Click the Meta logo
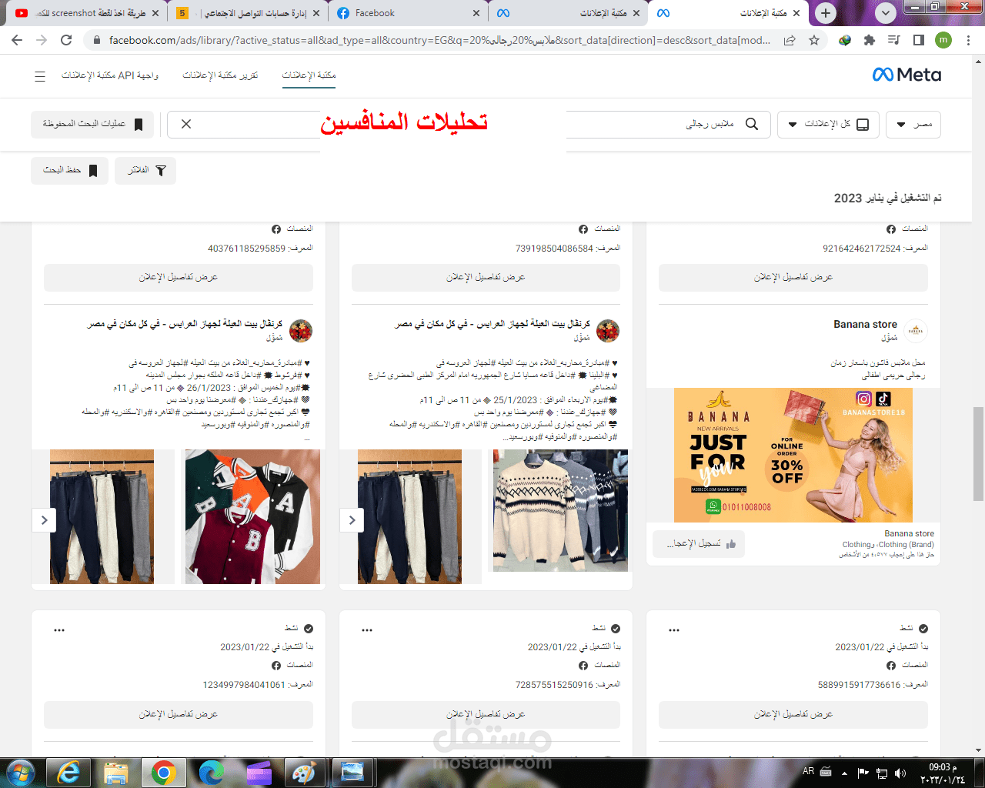Viewport: 985px width, 788px height. (907, 75)
